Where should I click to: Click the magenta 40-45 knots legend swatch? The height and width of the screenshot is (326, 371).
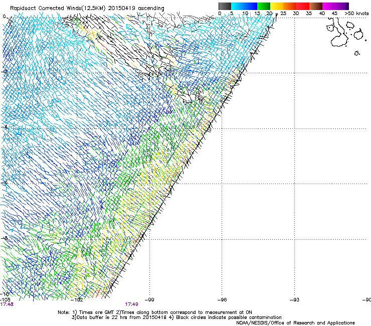click(x=329, y=6)
